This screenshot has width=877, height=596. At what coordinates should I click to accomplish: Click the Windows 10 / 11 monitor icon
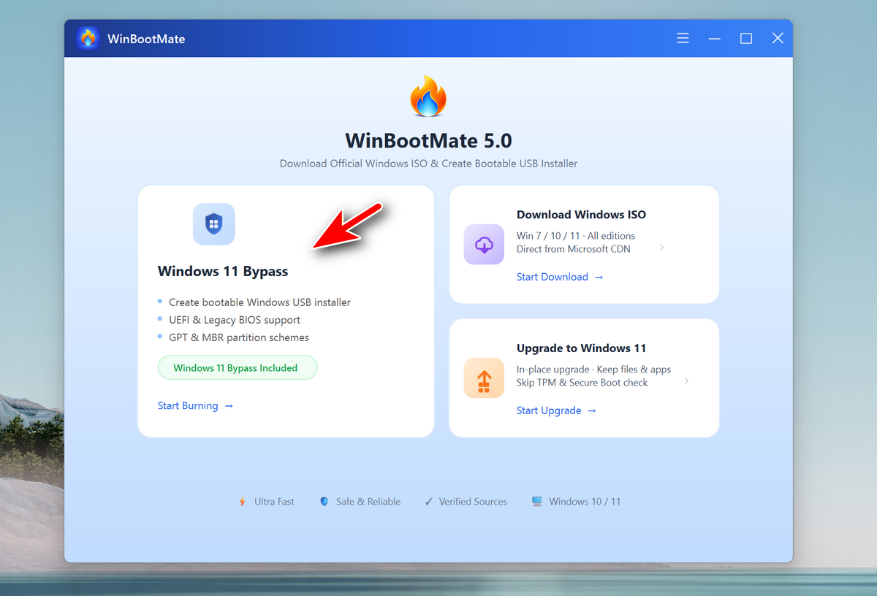click(538, 501)
